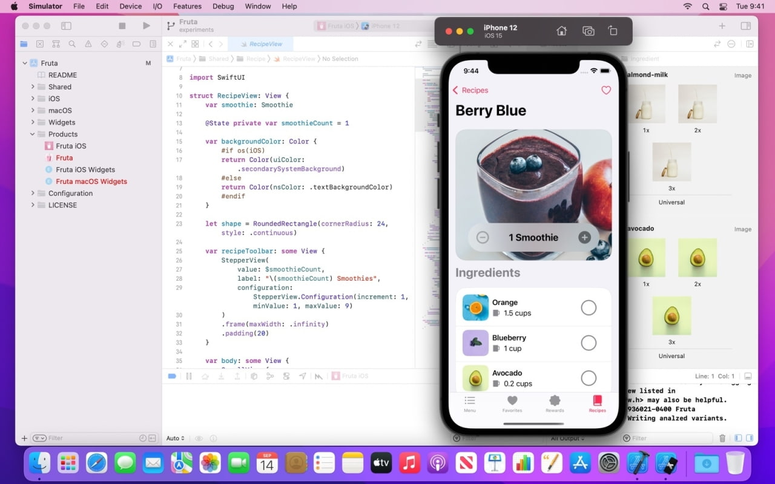
Task: Collapse the Fruta project tree item
Action: (x=24, y=63)
